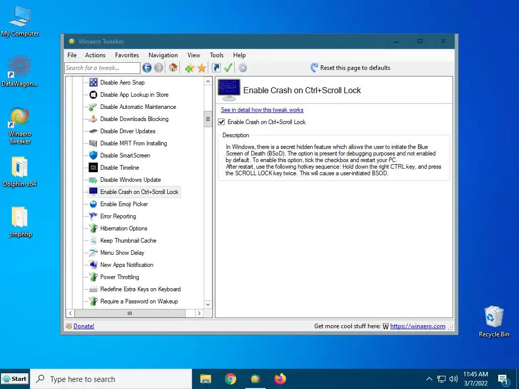The height and width of the screenshot is (389, 519).
Task: Select 'Keep Thumbnail Cache' tree item
Action: (x=128, y=241)
